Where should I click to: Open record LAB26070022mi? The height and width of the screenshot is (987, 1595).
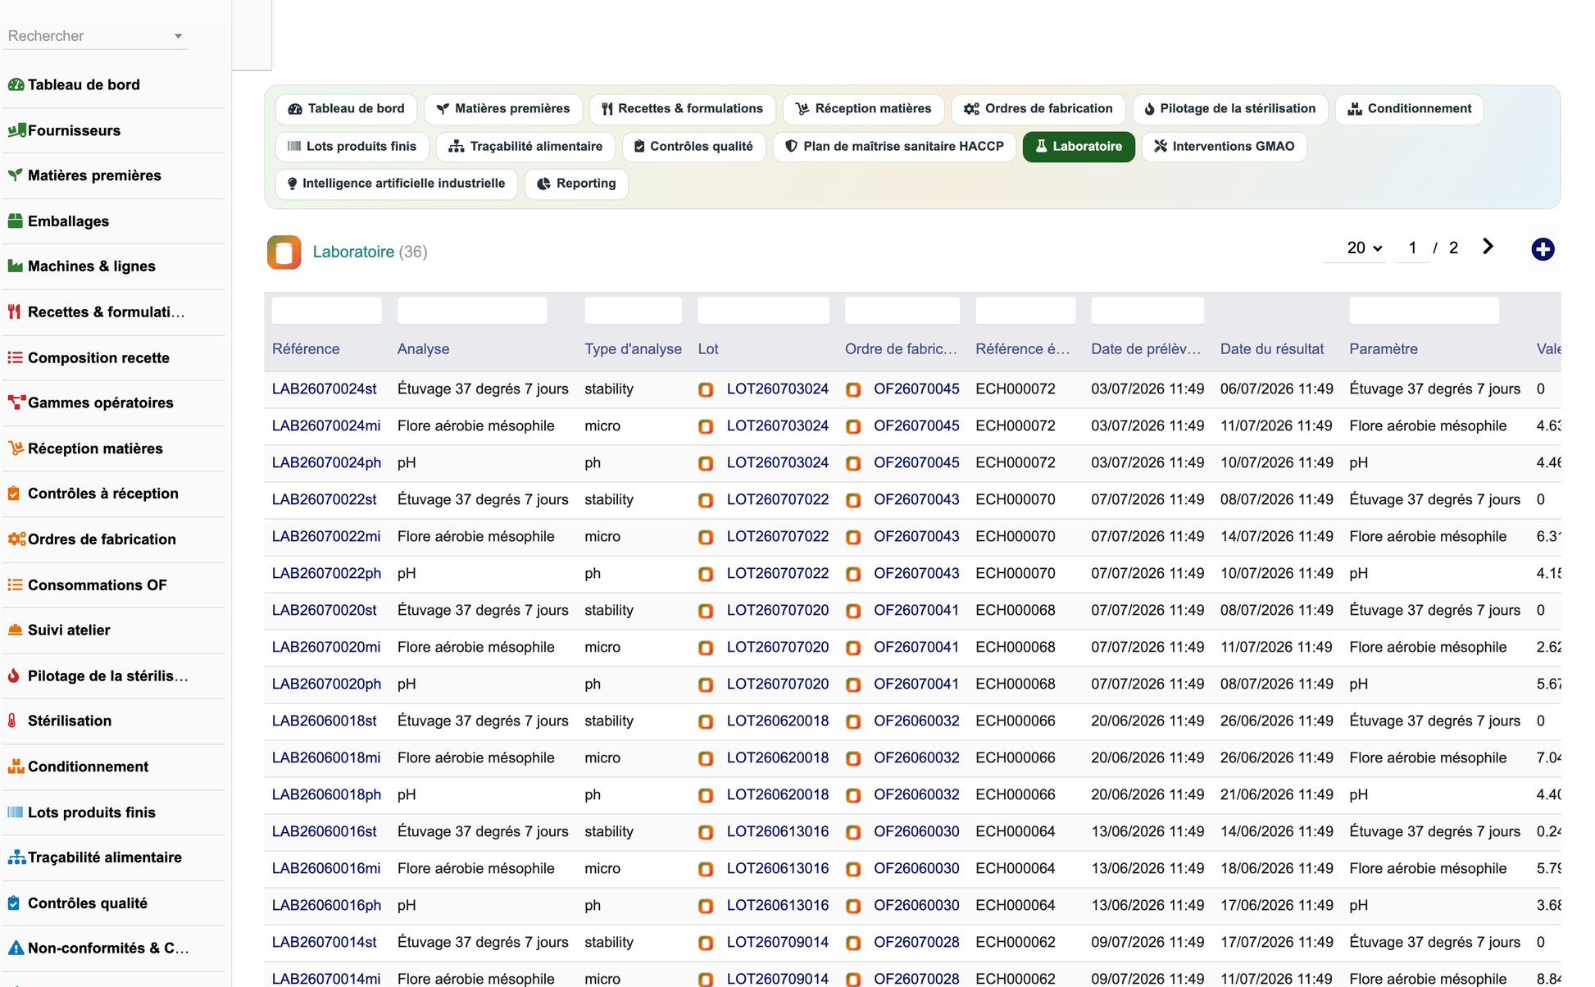pyautogui.click(x=326, y=536)
